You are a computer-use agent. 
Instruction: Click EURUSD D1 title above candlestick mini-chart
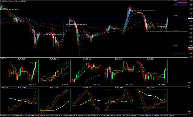87,59
